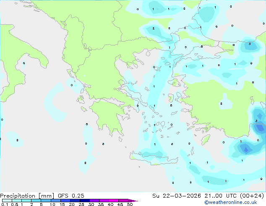
Task: Pick the 0.5–1 mm legend swatch
Action: point(17,201)
